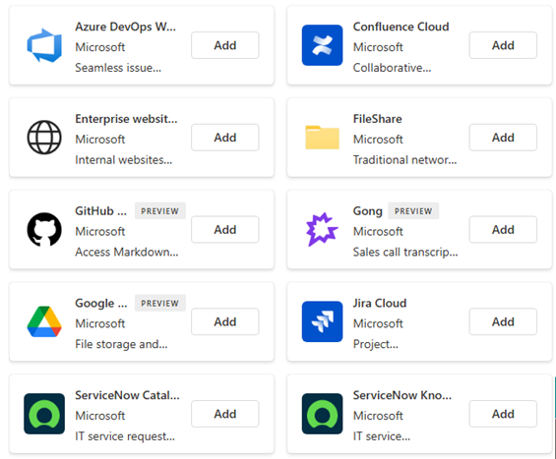The height and width of the screenshot is (459, 556).
Task: Add the ServiceNow Catalog connector
Action: coord(225,414)
